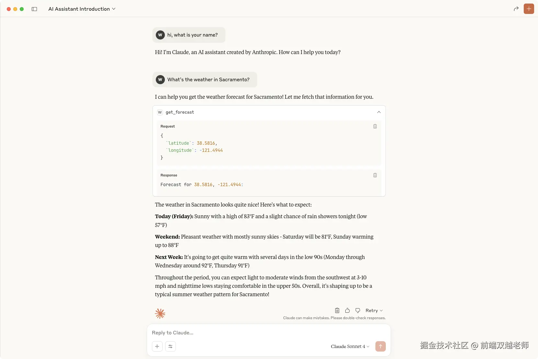Open search and tools settings sliders icon

(170, 346)
